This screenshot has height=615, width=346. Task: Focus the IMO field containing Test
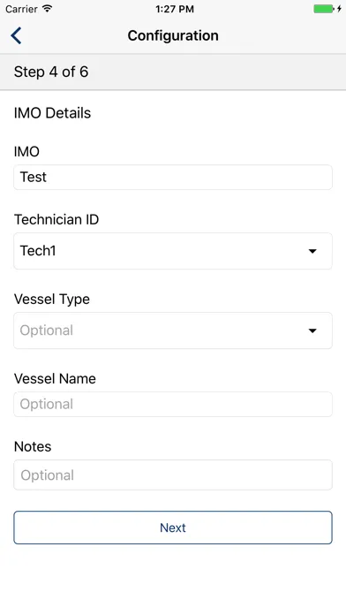[173, 178]
